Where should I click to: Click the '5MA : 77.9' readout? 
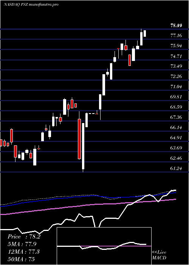pos(22,244)
